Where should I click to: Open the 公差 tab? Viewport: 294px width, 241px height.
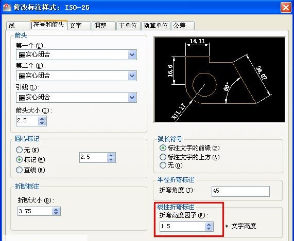pos(183,26)
